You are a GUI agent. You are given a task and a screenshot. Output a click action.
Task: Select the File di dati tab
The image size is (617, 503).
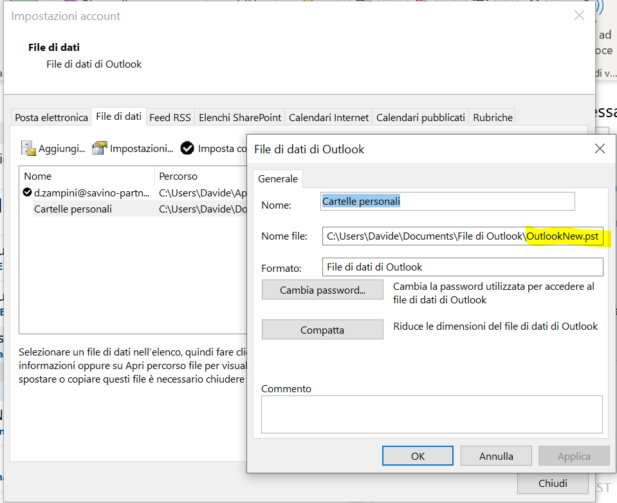[x=118, y=117]
